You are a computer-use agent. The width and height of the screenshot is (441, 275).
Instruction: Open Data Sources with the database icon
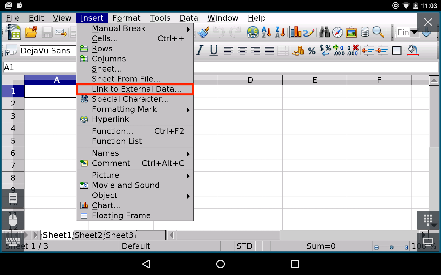pyautogui.click(x=364, y=32)
